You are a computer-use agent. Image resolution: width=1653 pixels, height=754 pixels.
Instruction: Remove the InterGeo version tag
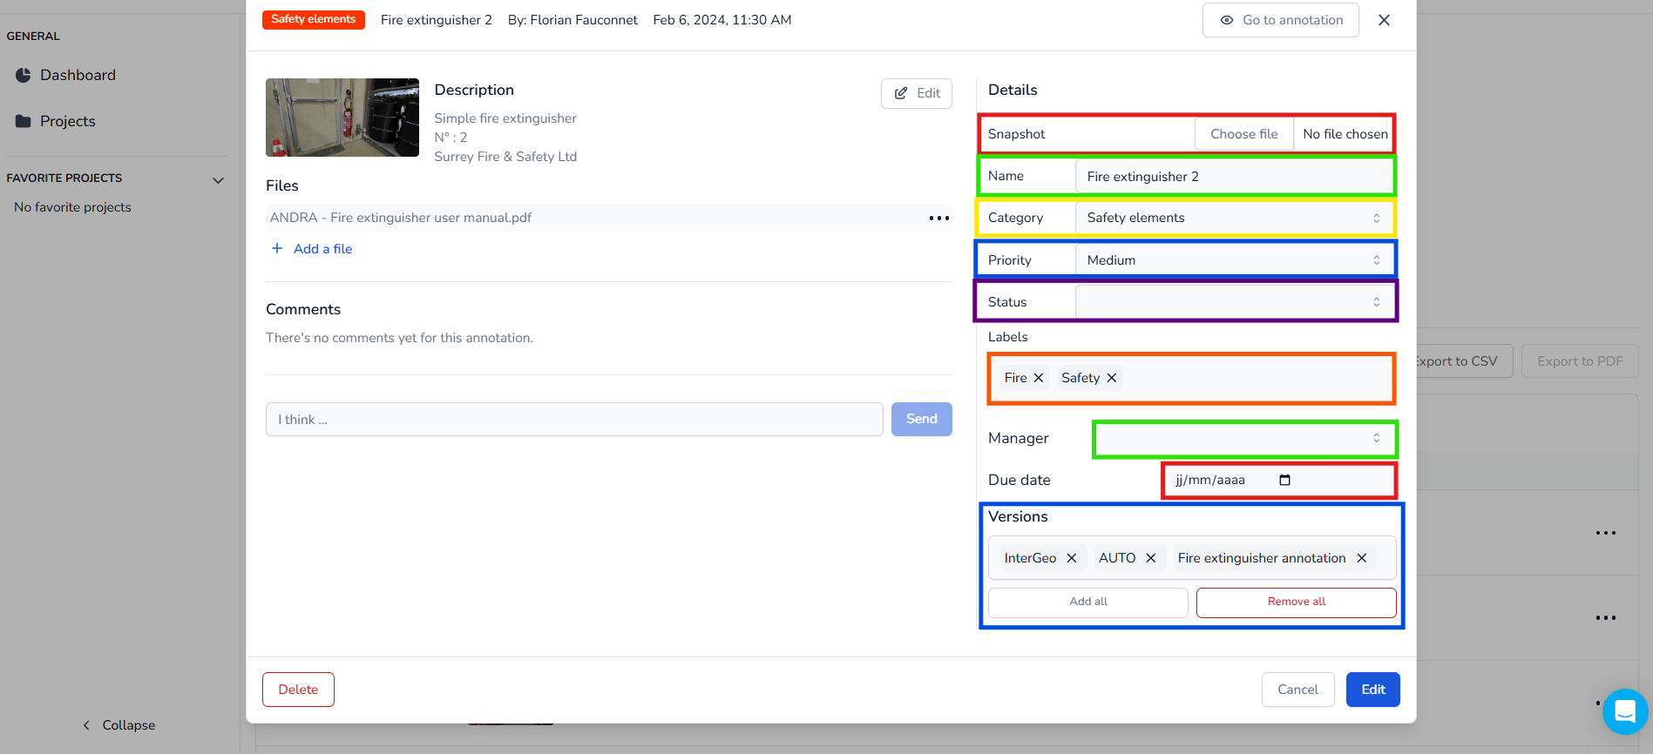1072,558
